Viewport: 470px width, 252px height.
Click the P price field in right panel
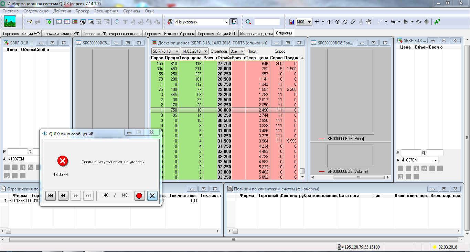(410, 153)
